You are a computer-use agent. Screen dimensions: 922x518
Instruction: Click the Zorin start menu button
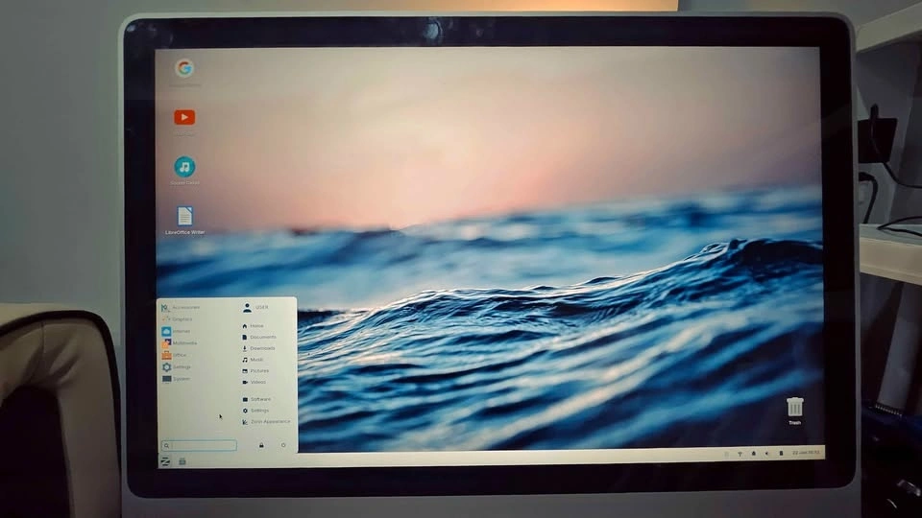(165, 461)
